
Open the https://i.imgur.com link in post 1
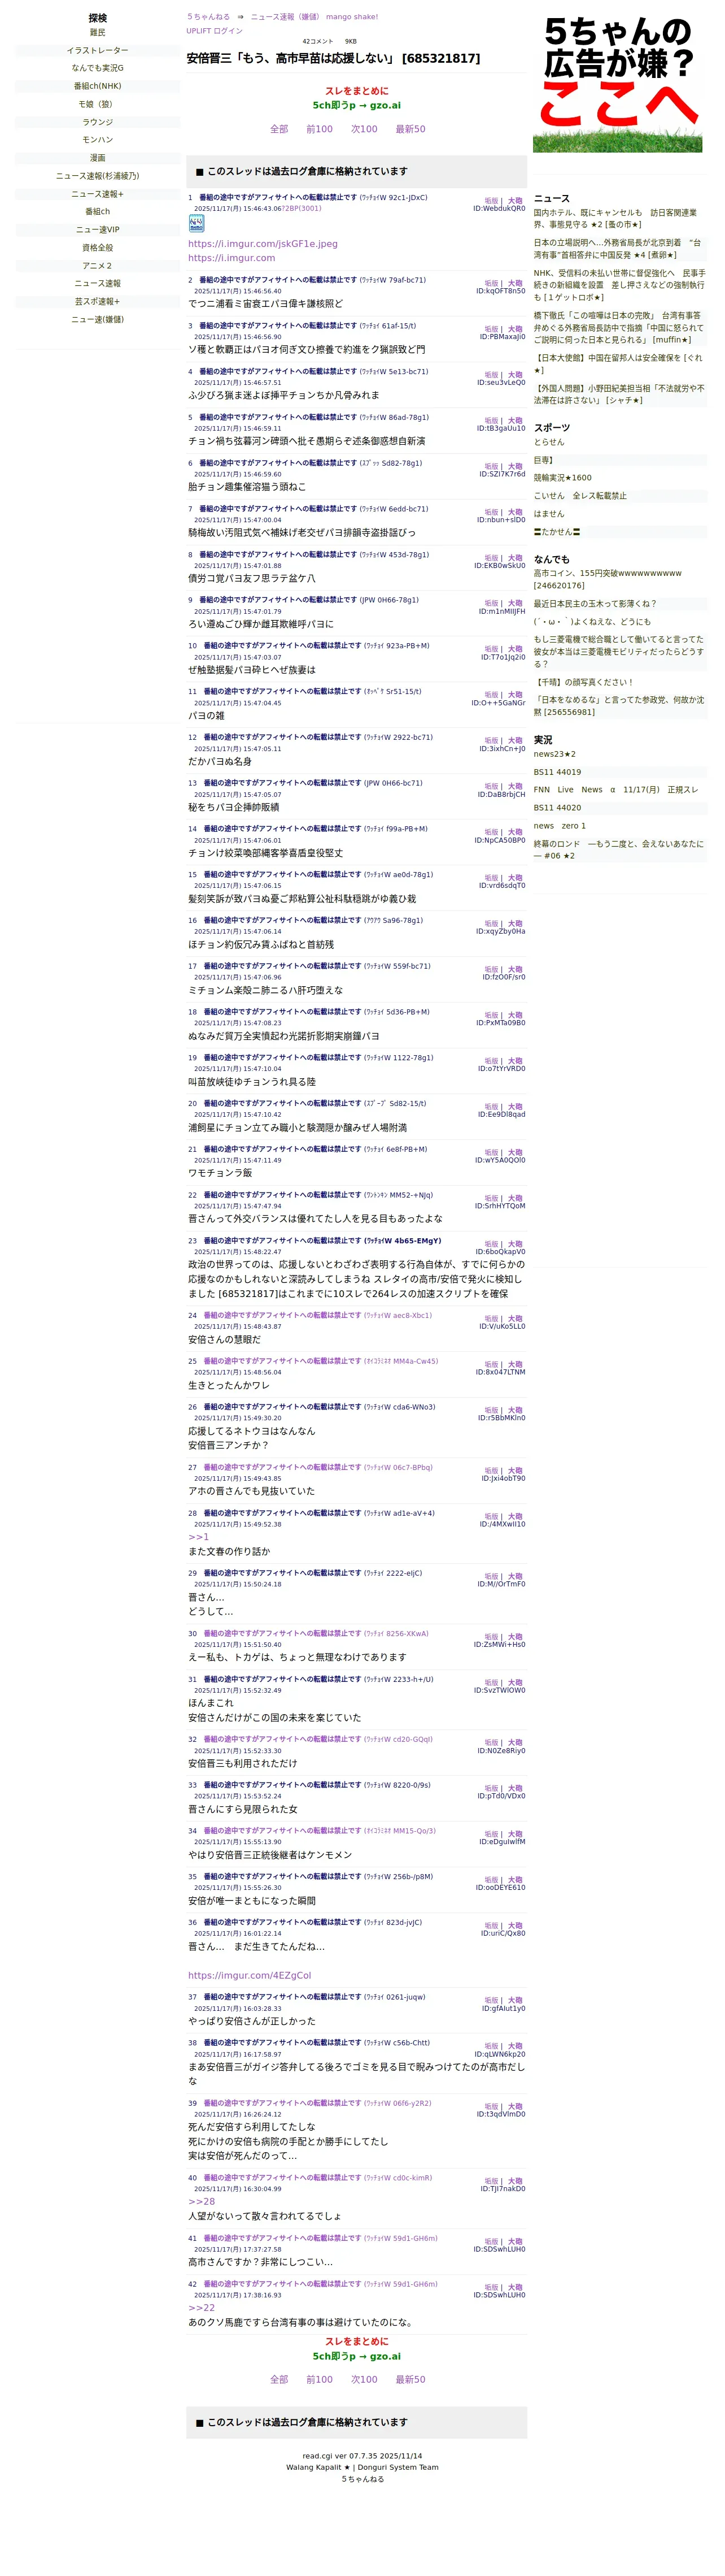click(232, 258)
